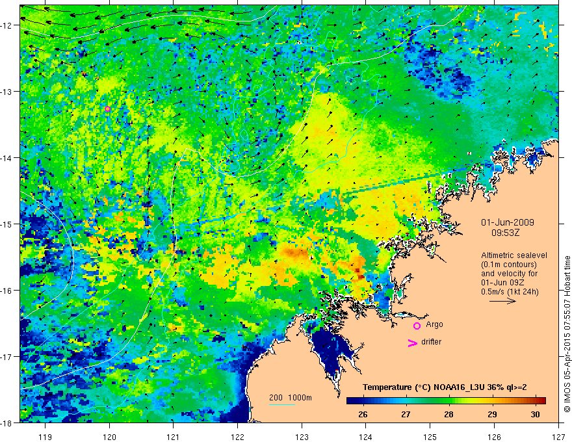
Task: Click the latitude axis label '-13'
Action: (x=6, y=92)
